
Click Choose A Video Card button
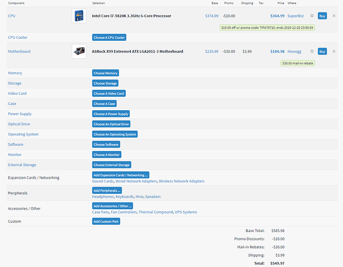coord(109,94)
